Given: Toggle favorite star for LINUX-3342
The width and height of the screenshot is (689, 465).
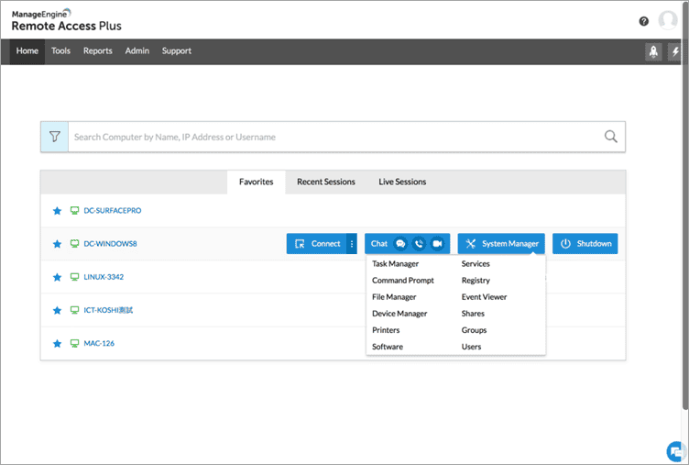Looking at the screenshot, I should click(57, 277).
